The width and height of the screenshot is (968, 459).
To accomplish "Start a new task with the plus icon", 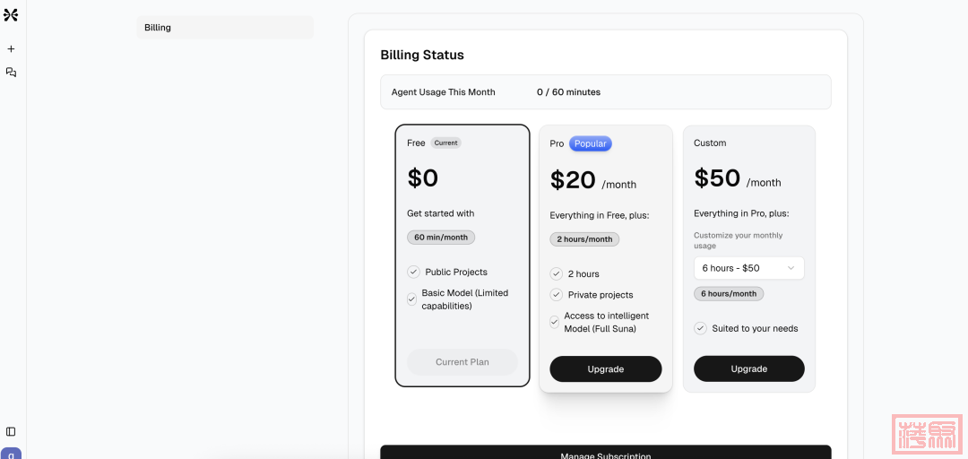I will pyautogui.click(x=11, y=49).
